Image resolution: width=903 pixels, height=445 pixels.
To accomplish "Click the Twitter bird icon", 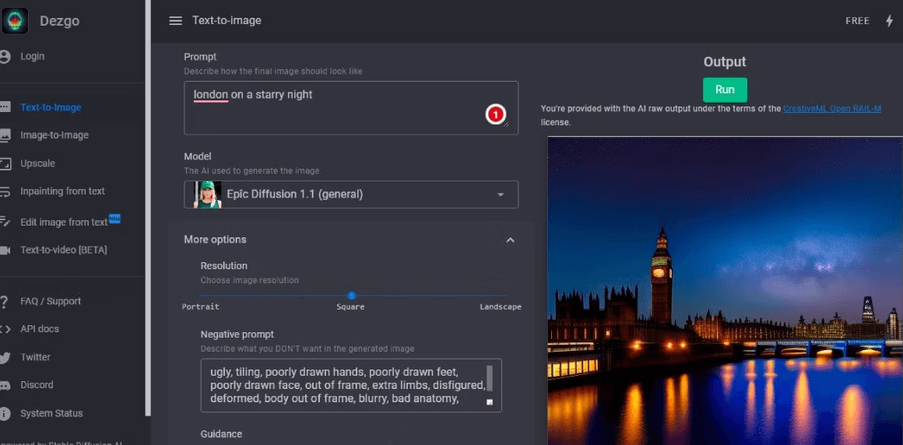I will point(5,358).
